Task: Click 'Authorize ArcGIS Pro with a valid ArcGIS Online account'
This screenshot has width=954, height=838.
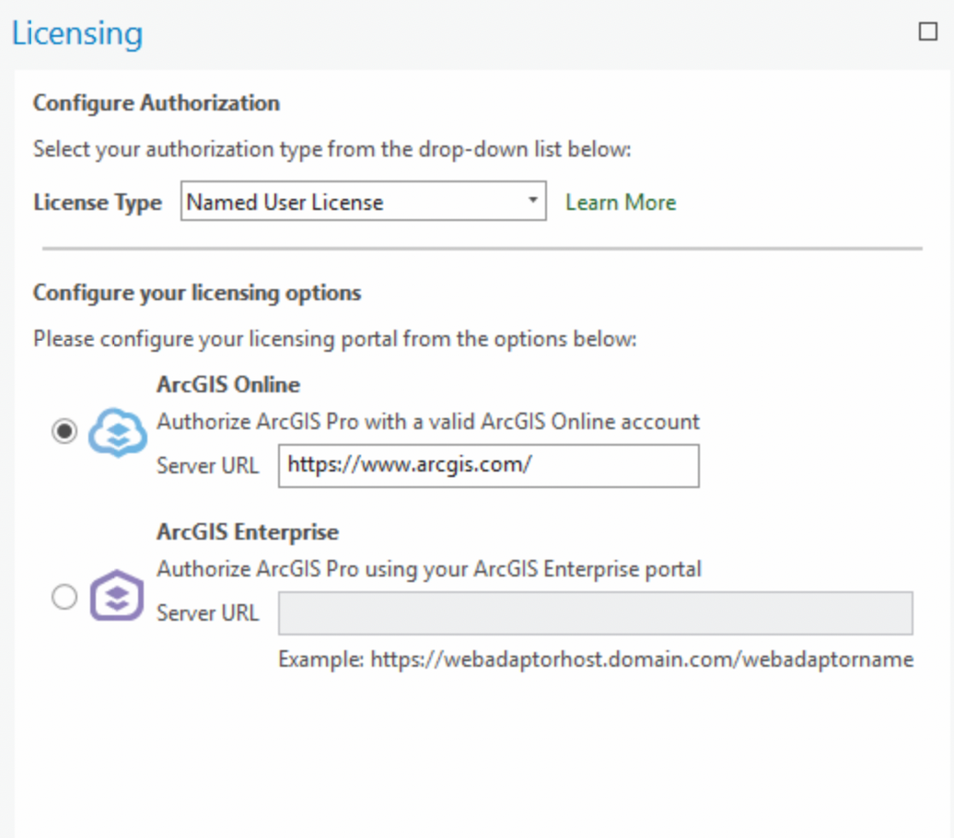Action: (x=428, y=422)
